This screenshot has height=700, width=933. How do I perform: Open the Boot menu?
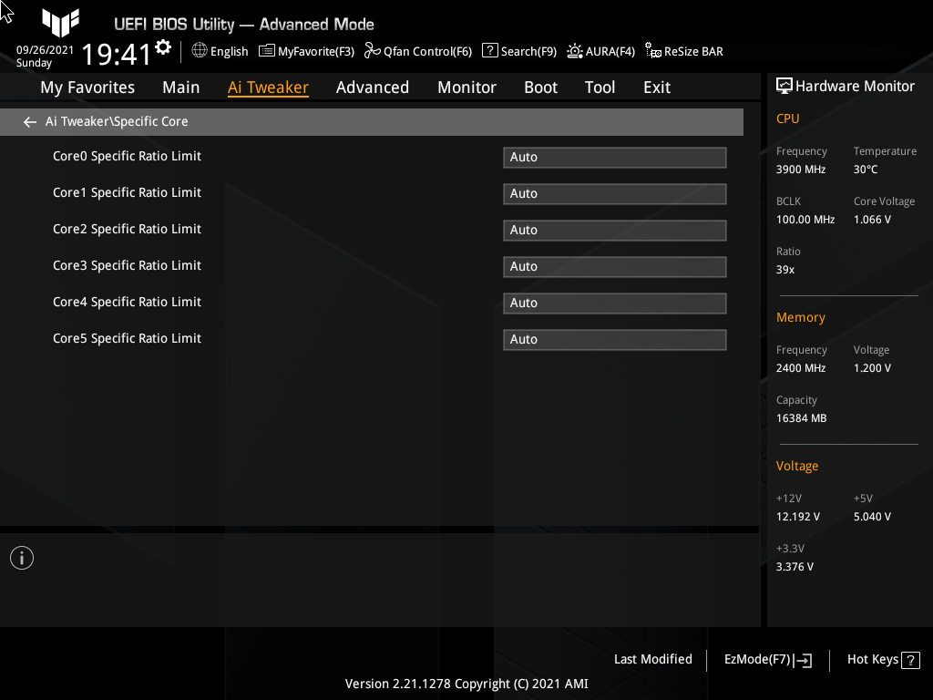(x=540, y=87)
